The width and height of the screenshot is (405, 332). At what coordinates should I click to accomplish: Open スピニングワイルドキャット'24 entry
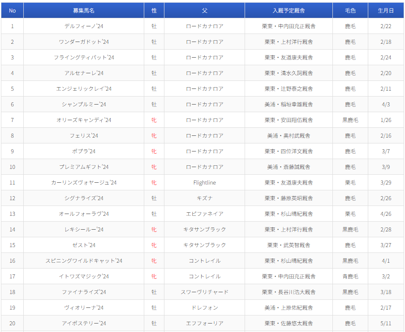click(84, 261)
